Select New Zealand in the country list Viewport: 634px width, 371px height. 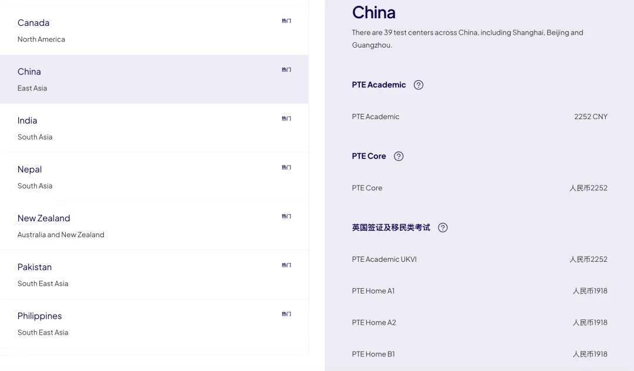tap(154, 226)
